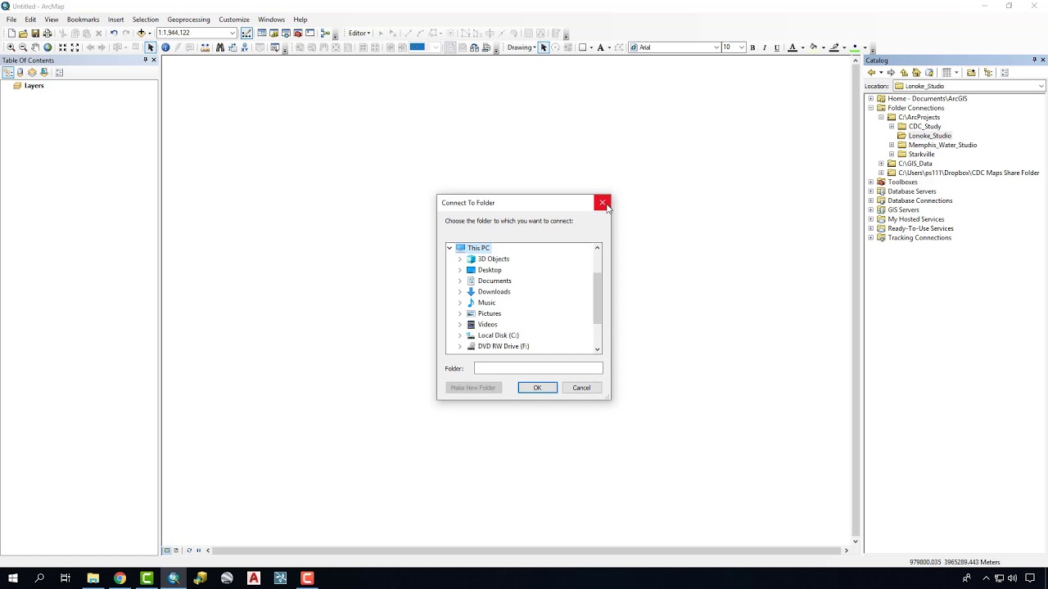The width and height of the screenshot is (1048, 589).
Task: Click List By Selection icon
Action: [x=44, y=72]
